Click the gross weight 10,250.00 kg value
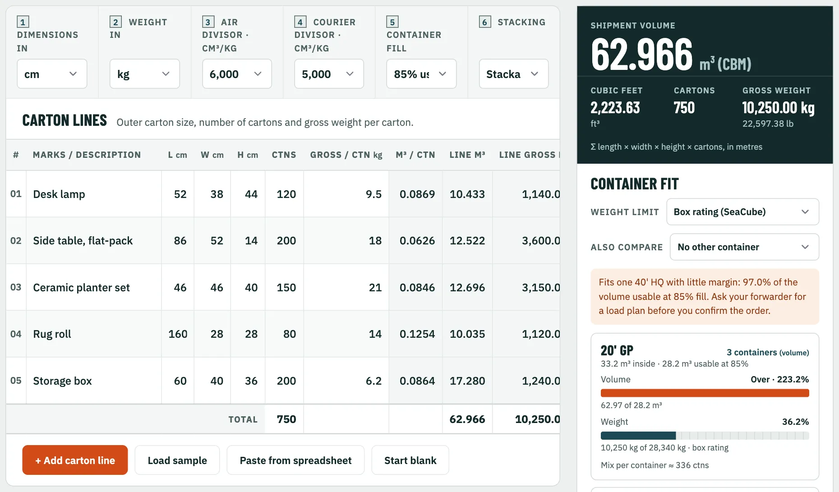The image size is (839, 492). tap(778, 108)
